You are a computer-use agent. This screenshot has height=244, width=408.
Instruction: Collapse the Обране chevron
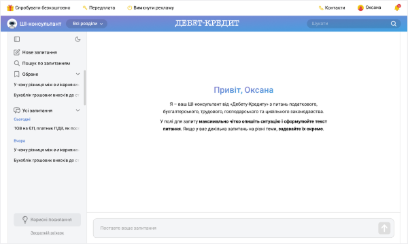pyautogui.click(x=78, y=74)
